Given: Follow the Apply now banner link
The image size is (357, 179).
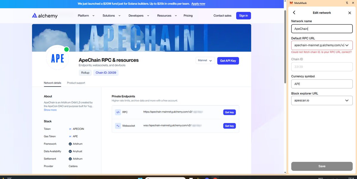Looking at the screenshot, I should 198,4.
